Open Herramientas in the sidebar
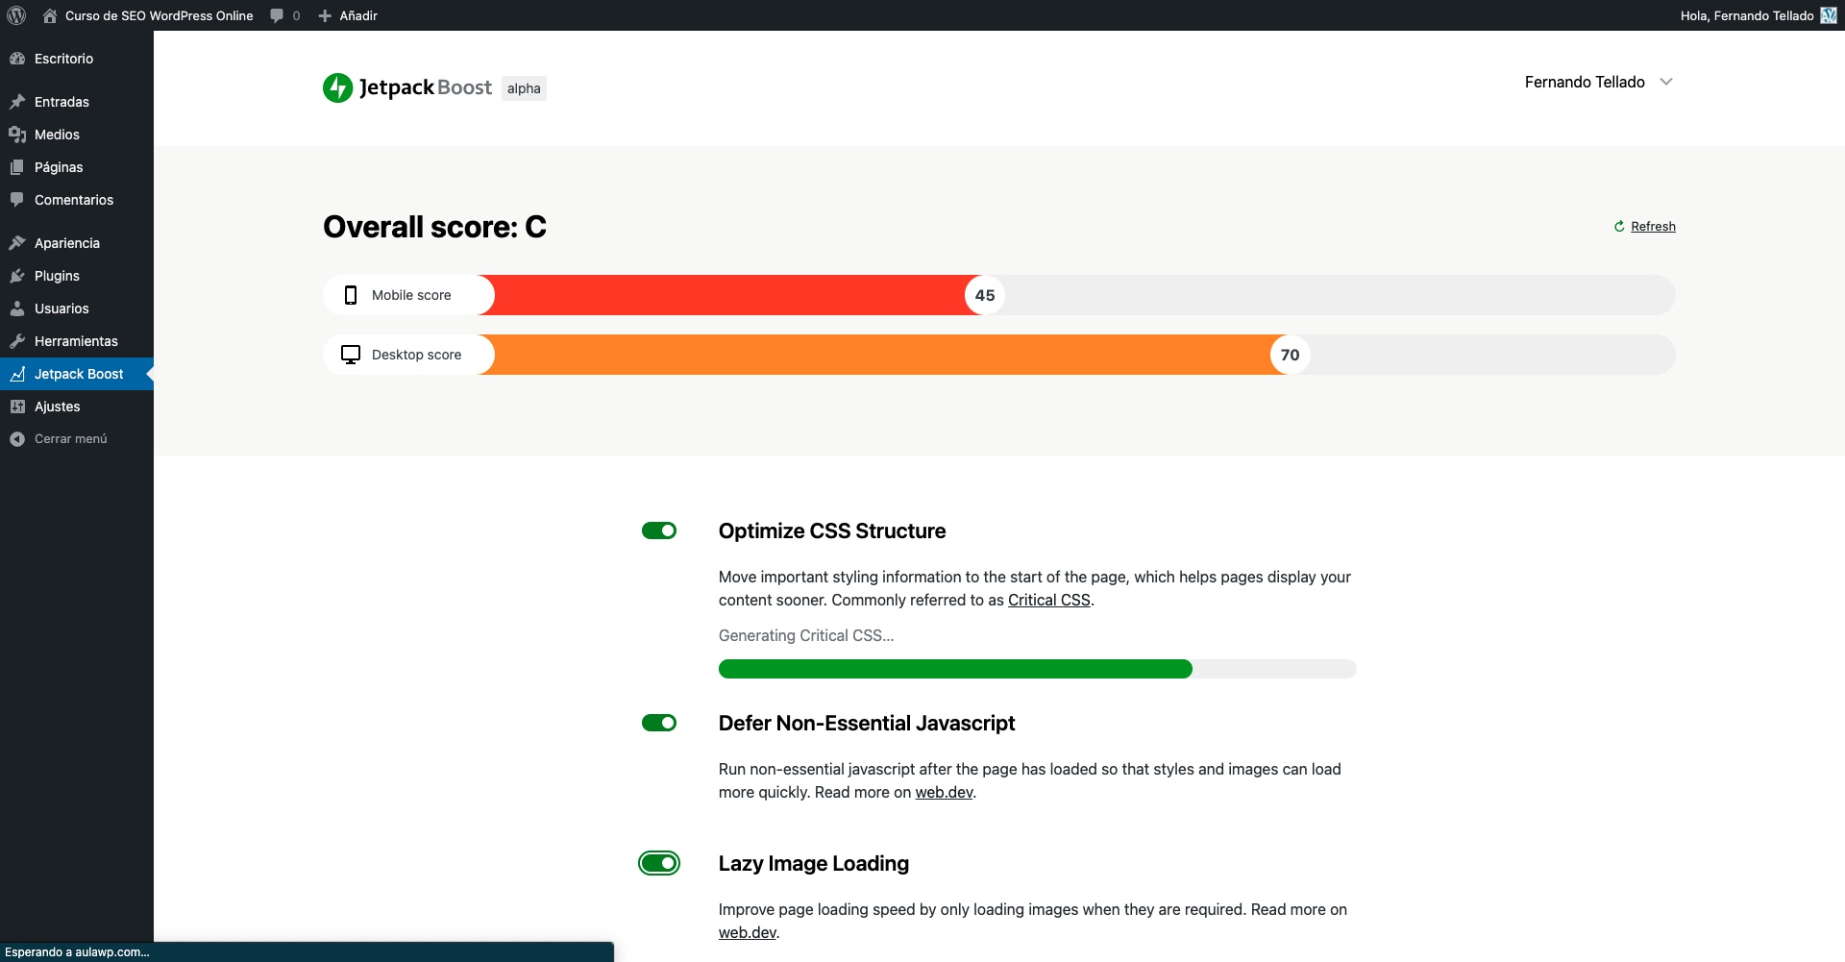 point(77,341)
